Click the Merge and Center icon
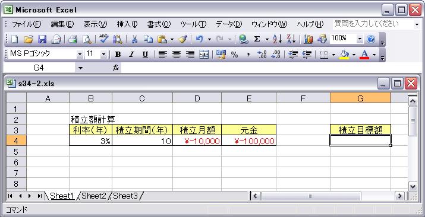The width and height of the screenshot is (425, 217). tap(204, 55)
